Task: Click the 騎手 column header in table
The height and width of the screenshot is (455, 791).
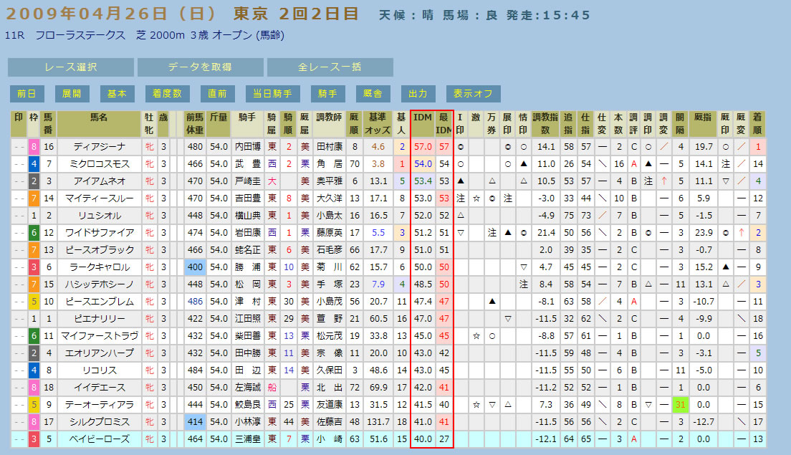Action: coord(247,123)
